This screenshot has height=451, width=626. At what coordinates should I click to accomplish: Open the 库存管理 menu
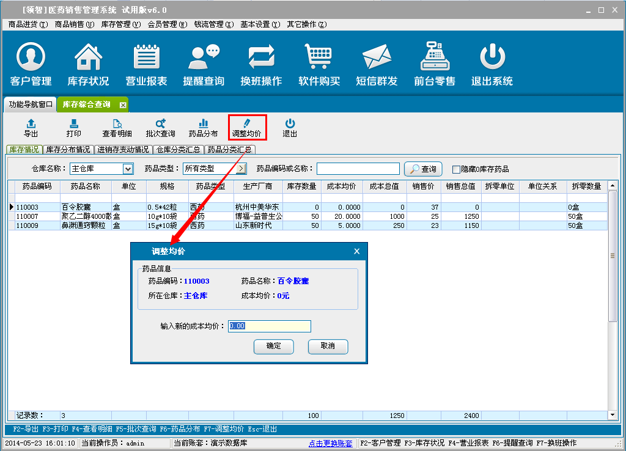coord(120,24)
